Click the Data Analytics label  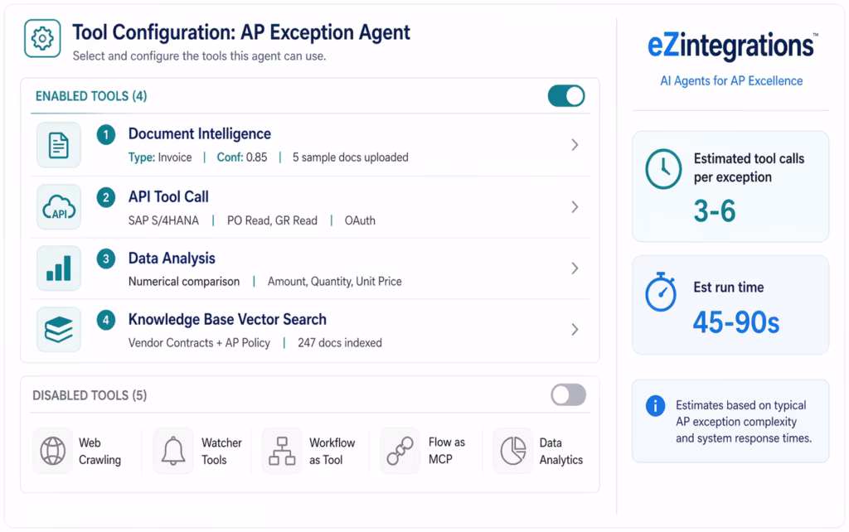561,452
